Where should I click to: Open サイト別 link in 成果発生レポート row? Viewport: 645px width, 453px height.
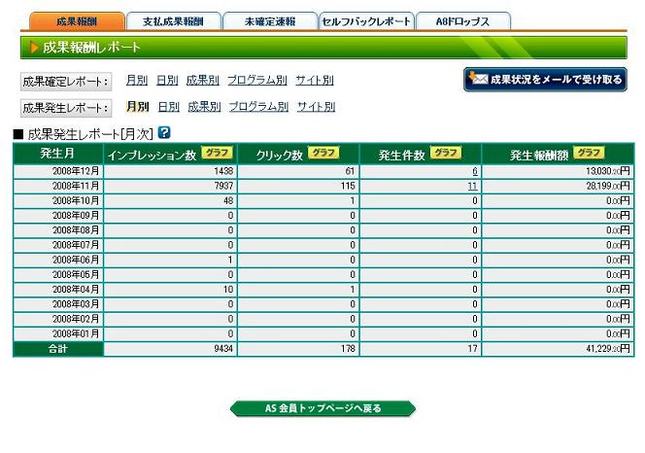click(317, 107)
